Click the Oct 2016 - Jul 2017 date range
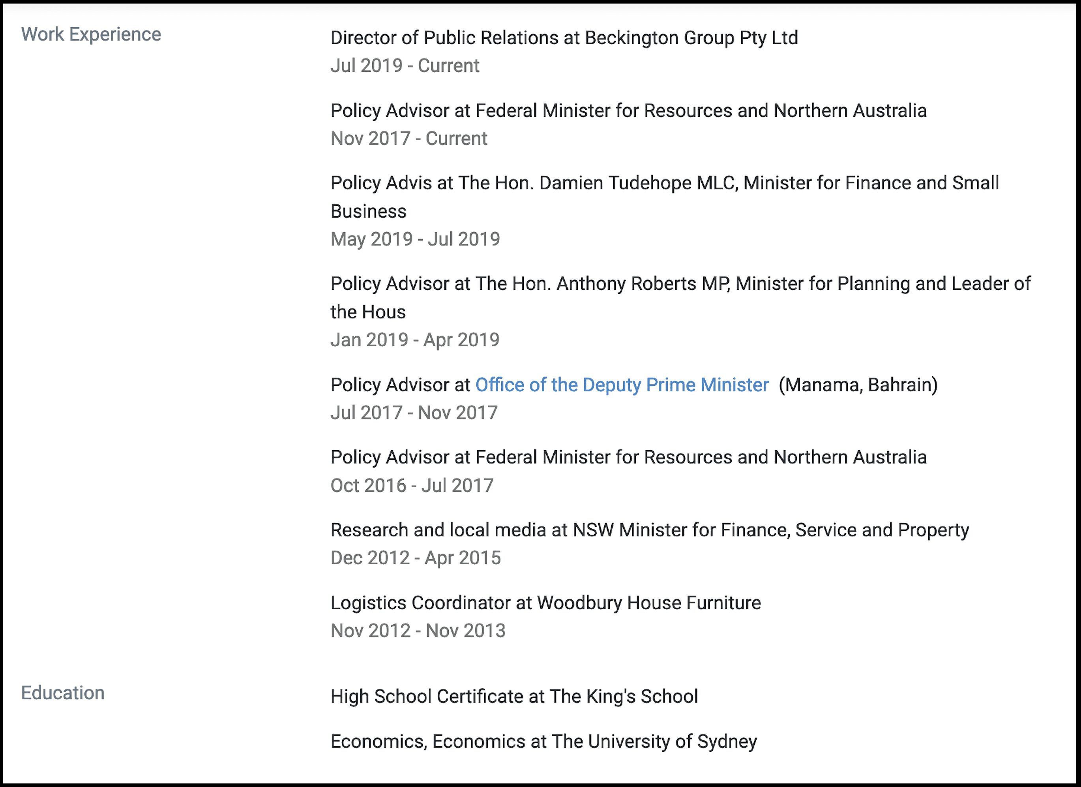This screenshot has height=787, width=1081. point(412,486)
